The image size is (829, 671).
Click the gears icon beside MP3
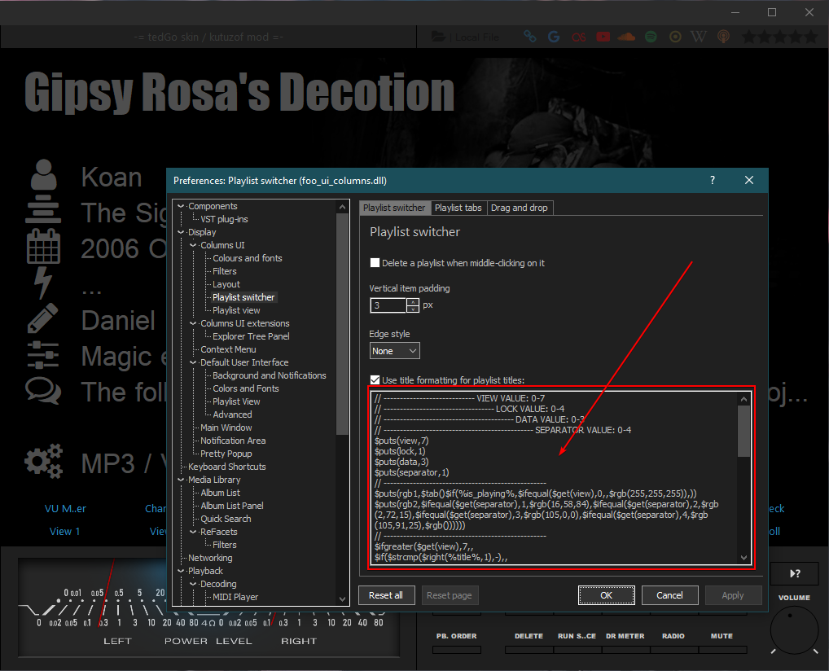43,461
